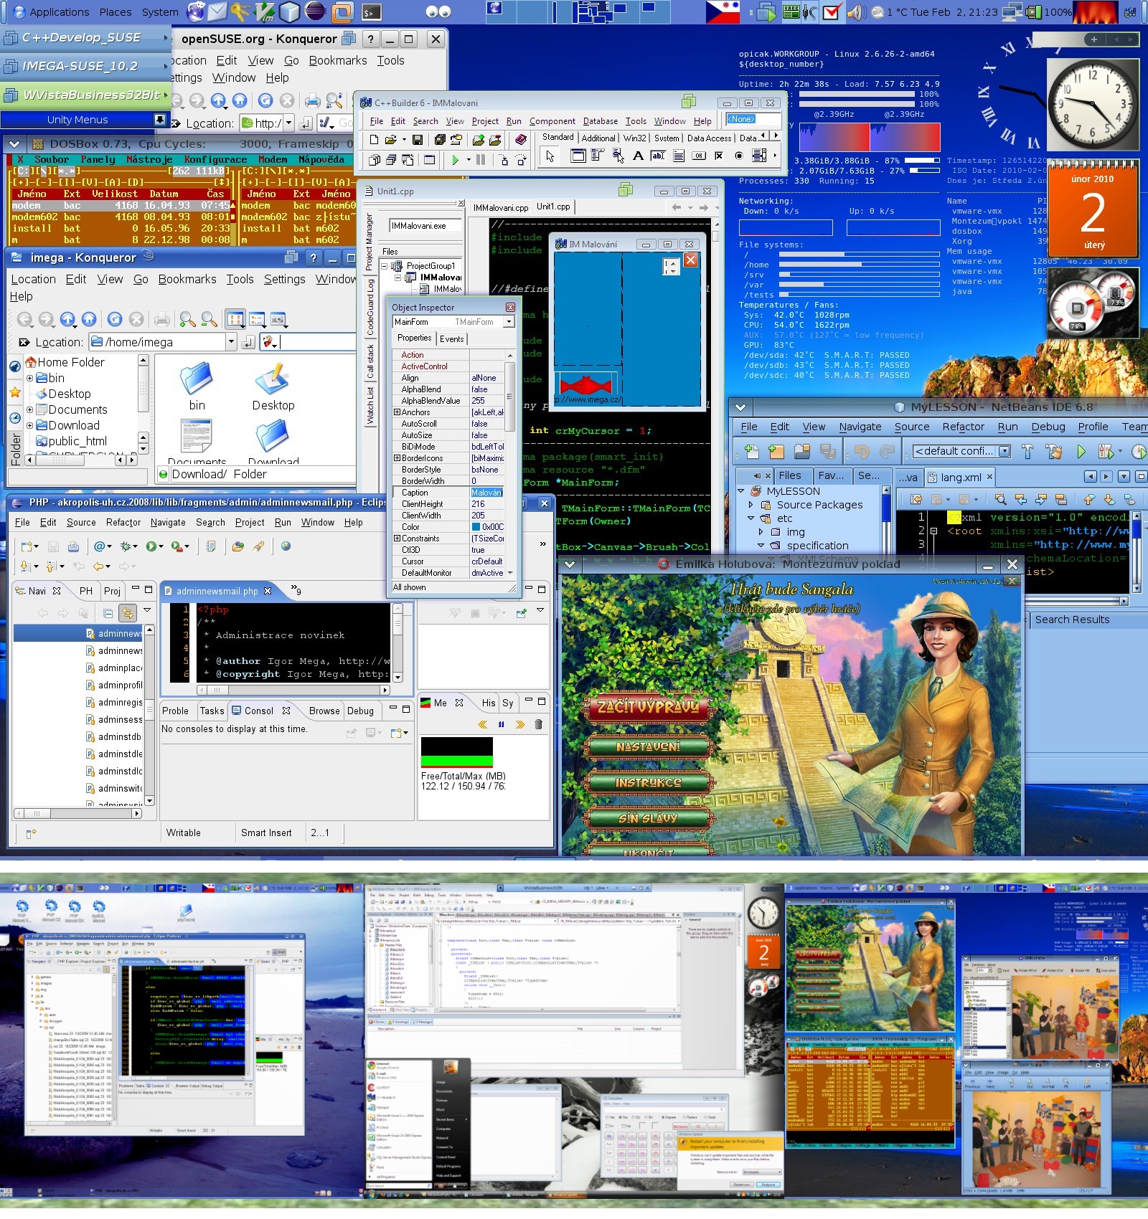Expand the Anchors property in Object Inspector
The height and width of the screenshot is (1219, 1148).
(397, 412)
